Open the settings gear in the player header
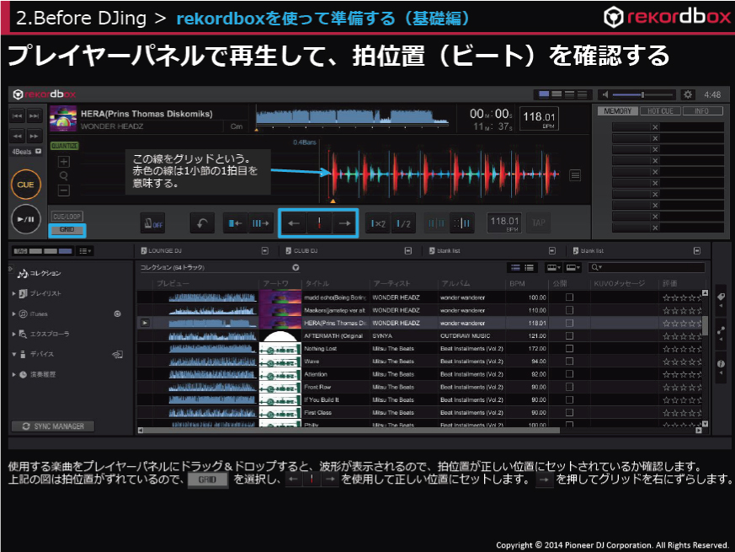Screen dimensions: 735x552 click(688, 94)
